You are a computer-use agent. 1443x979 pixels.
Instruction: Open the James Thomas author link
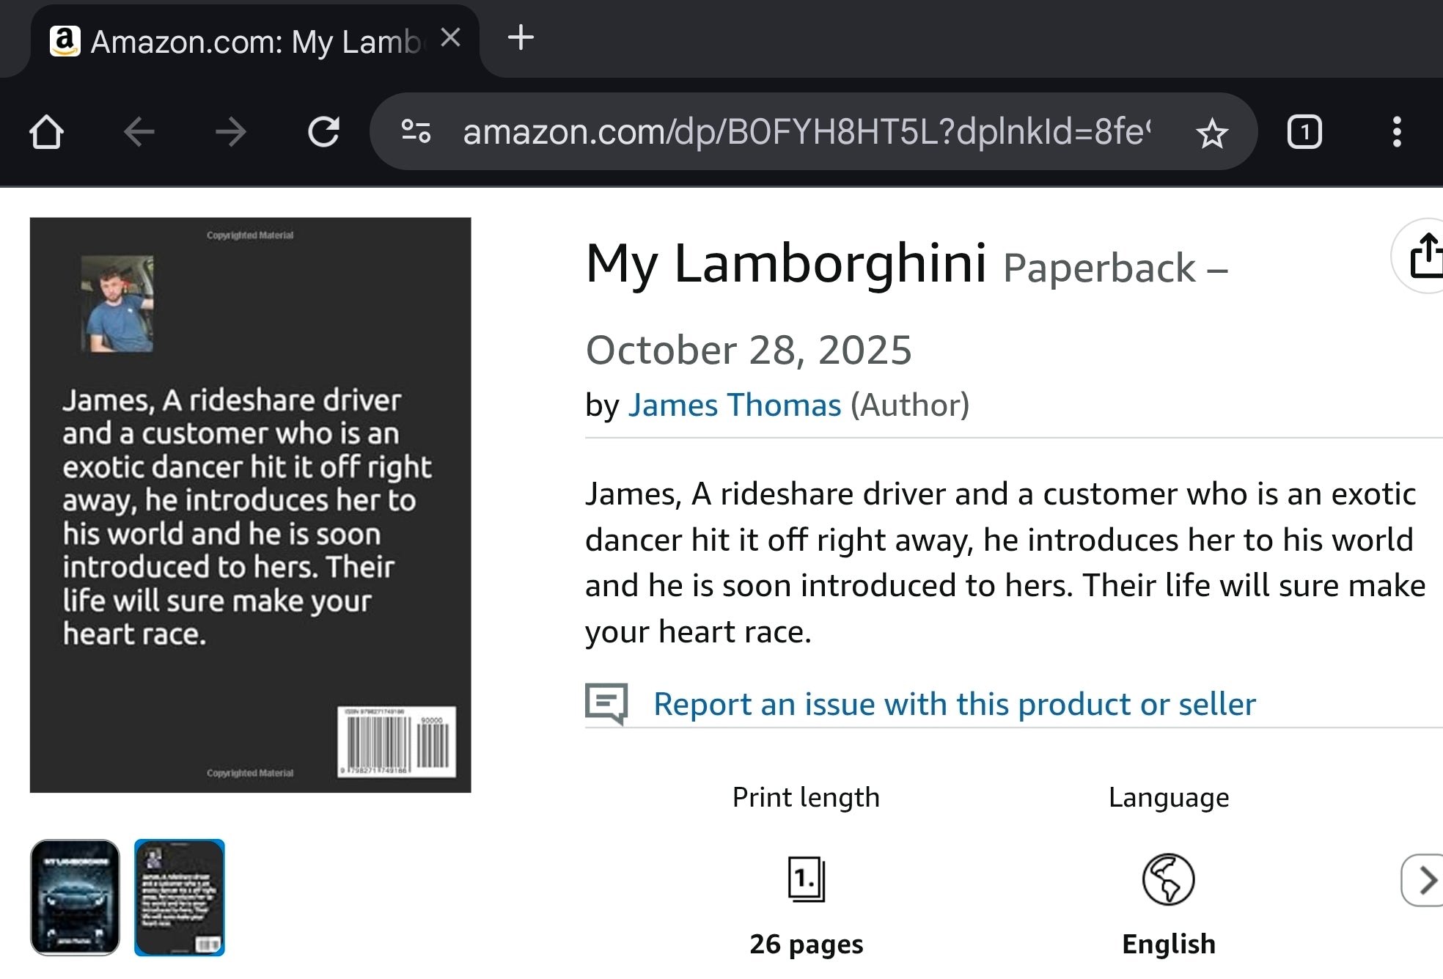coord(734,404)
